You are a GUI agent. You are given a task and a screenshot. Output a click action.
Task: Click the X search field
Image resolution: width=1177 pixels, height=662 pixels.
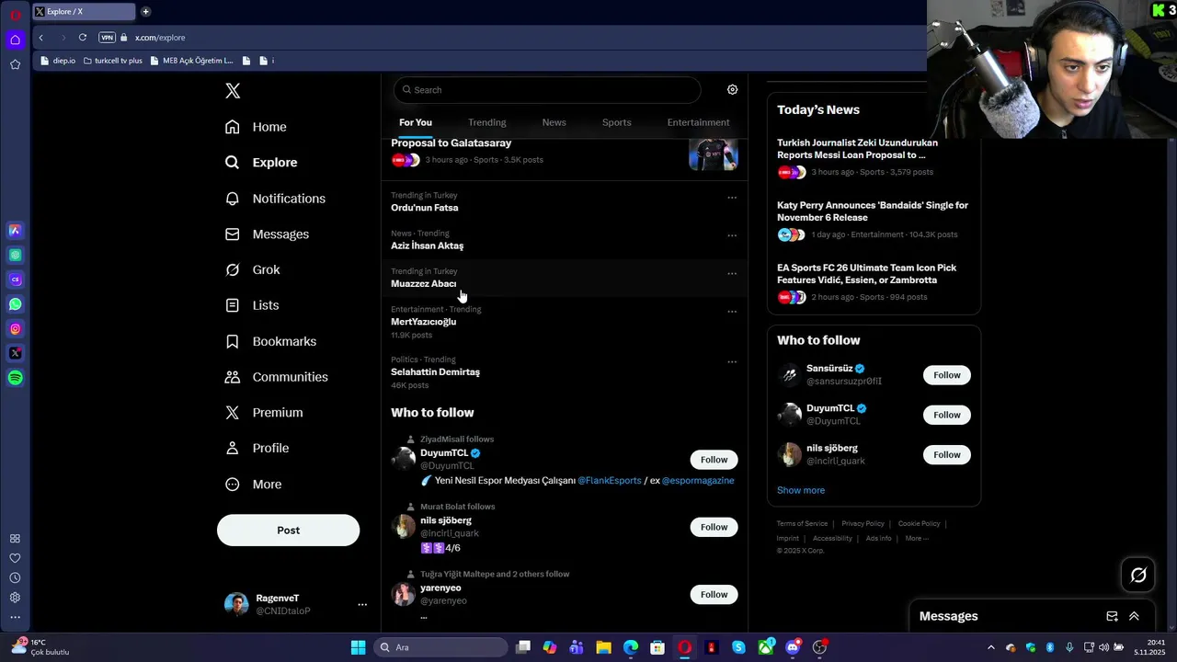coord(547,90)
